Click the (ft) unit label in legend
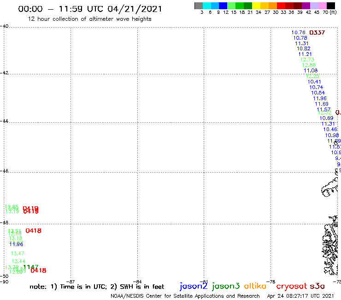The height and width of the screenshot is (300, 341). 333,12
